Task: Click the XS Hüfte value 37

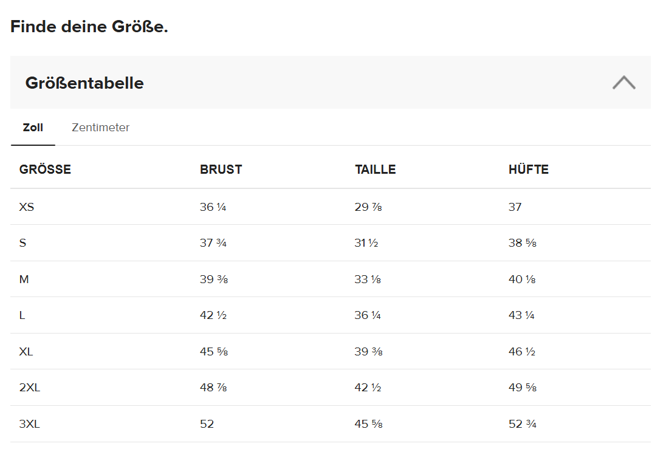Action: click(515, 207)
